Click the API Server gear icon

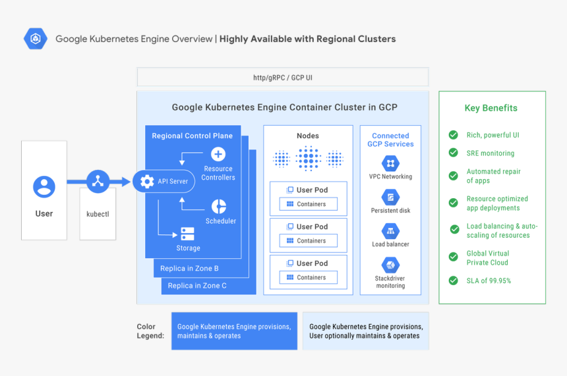click(x=147, y=181)
